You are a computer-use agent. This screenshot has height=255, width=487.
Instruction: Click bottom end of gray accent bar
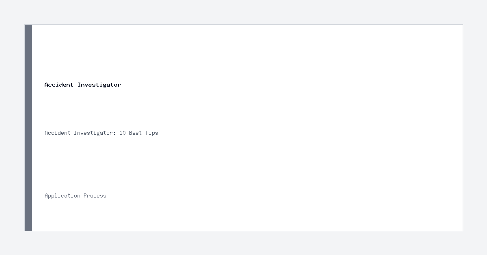coord(28,229)
